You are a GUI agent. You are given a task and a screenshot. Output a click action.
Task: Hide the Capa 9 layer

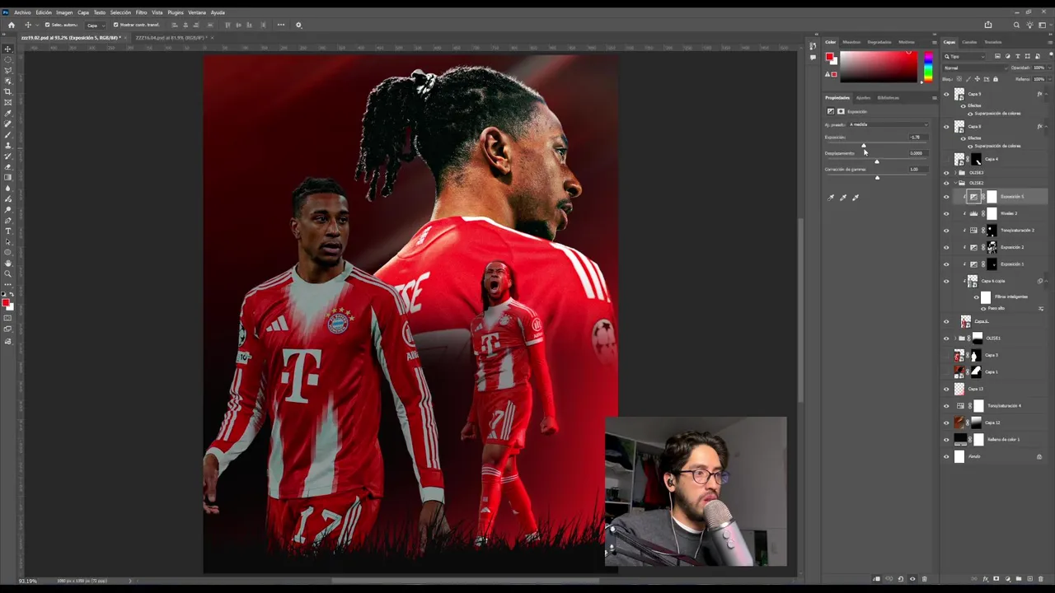click(x=946, y=94)
